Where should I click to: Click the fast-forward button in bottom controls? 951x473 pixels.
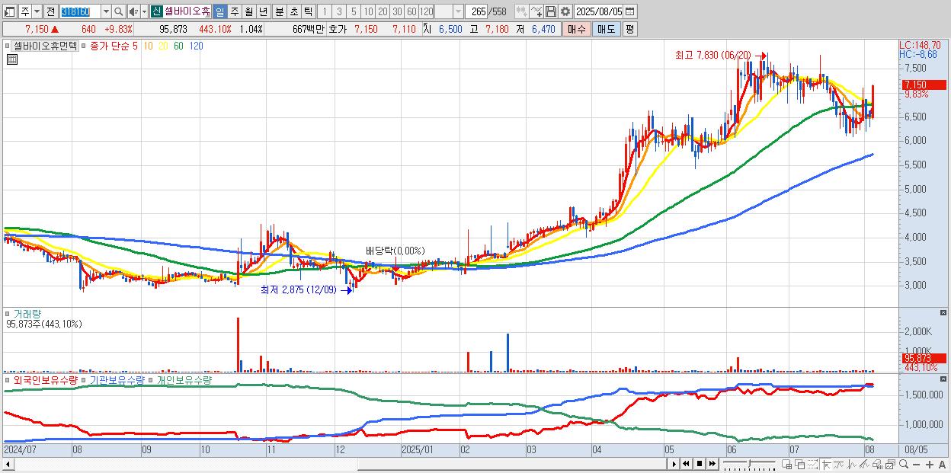point(712,464)
